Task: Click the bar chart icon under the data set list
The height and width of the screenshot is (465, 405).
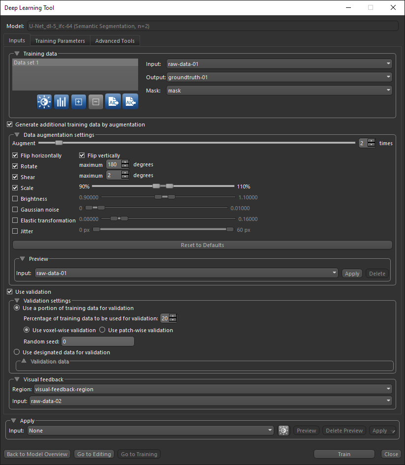Action: point(61,101)
